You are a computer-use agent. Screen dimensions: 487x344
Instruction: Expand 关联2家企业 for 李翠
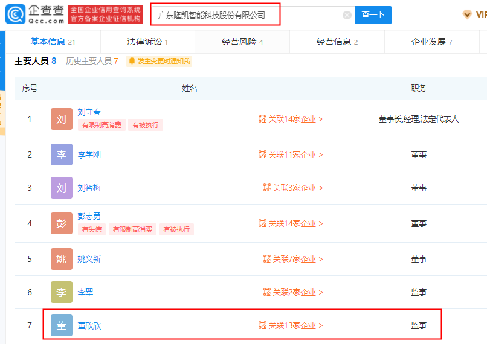click(293, 292)
